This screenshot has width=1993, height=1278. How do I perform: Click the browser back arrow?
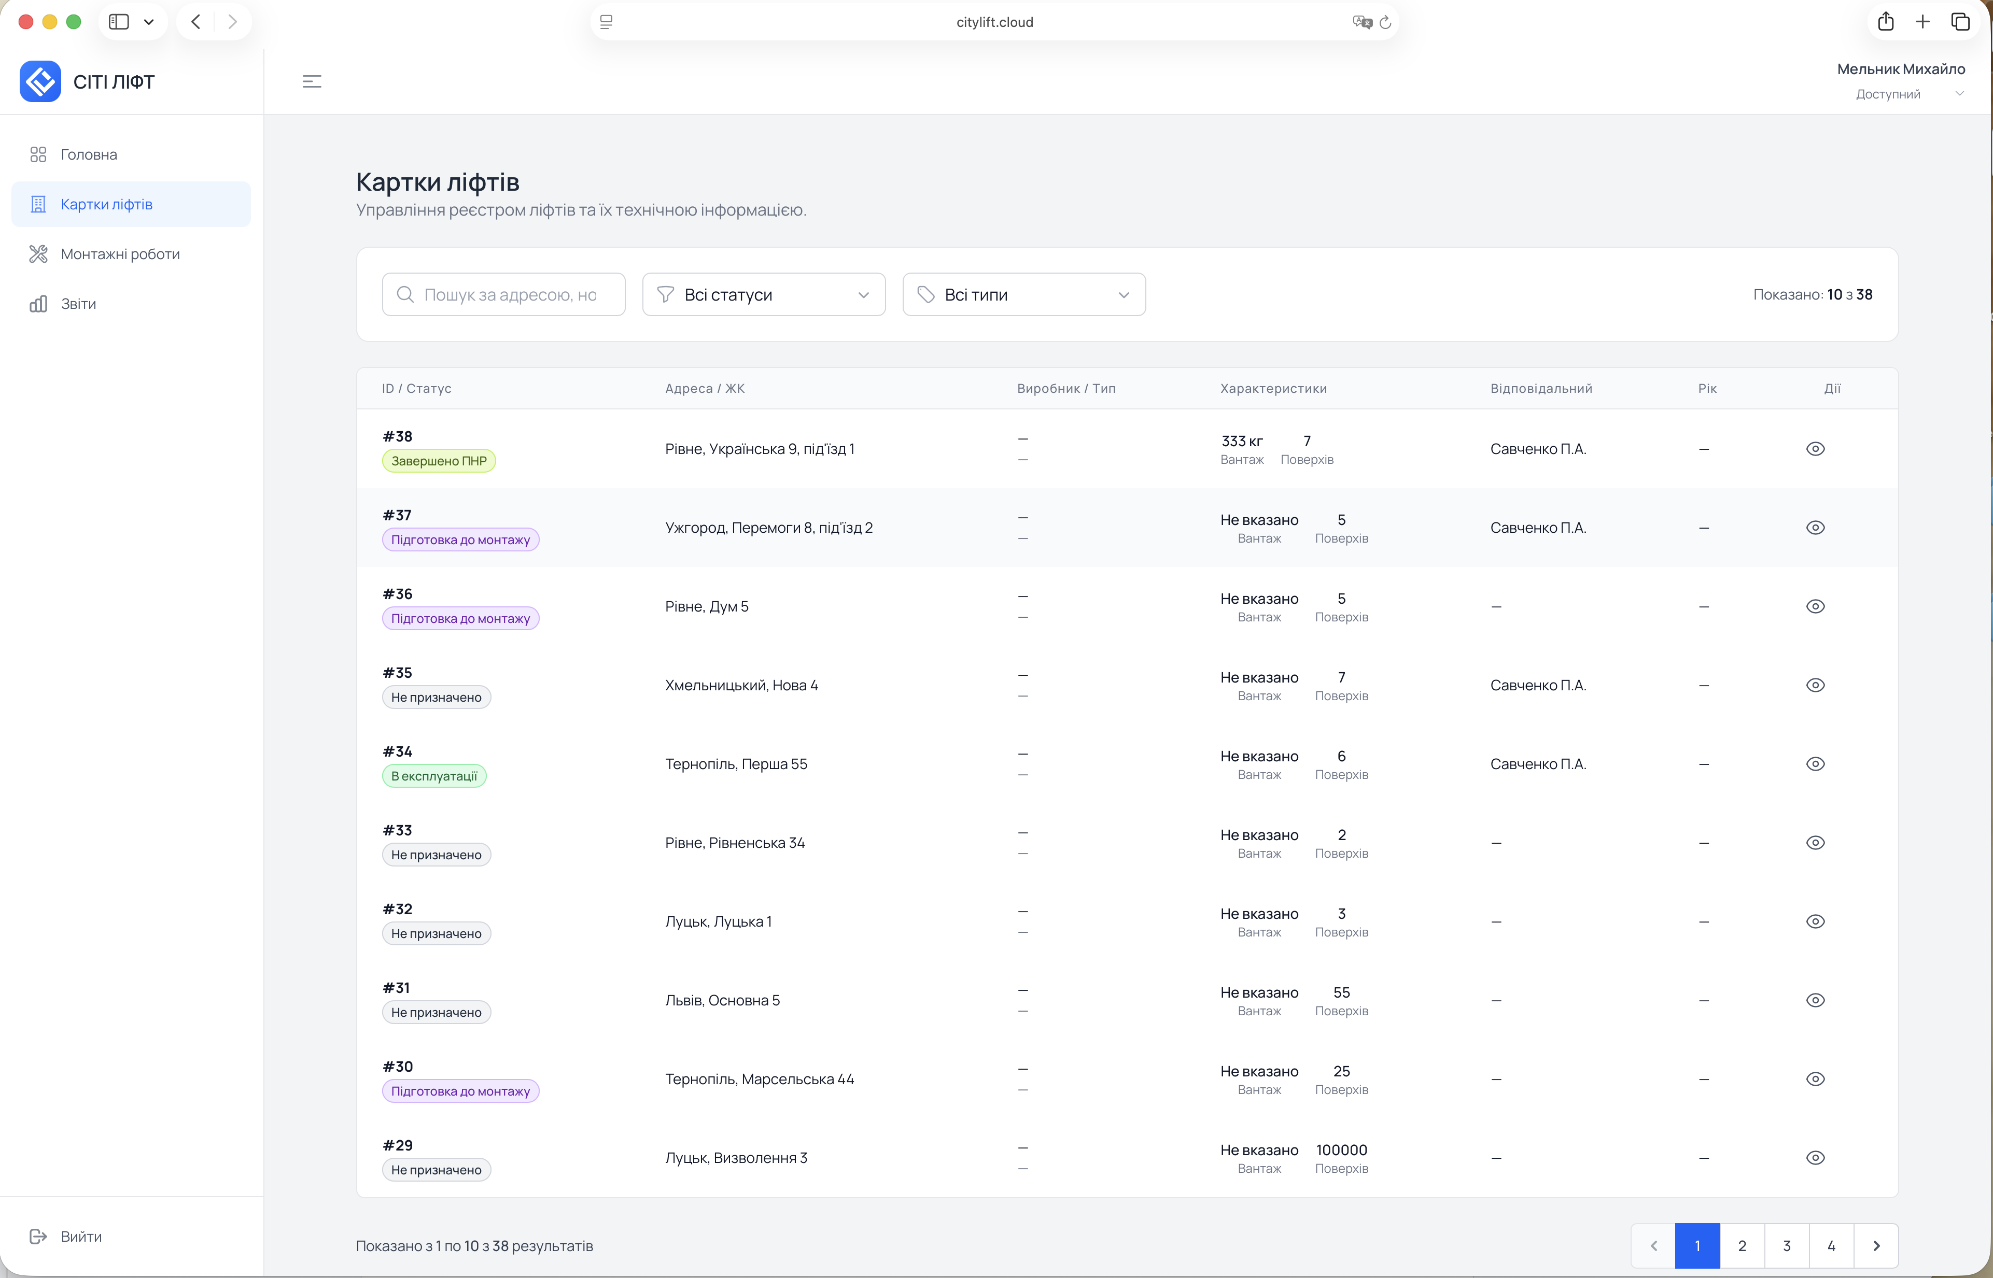[x=196, y=22]
